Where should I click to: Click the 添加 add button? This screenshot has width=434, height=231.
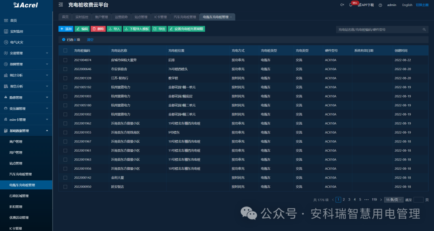[65, 28]
